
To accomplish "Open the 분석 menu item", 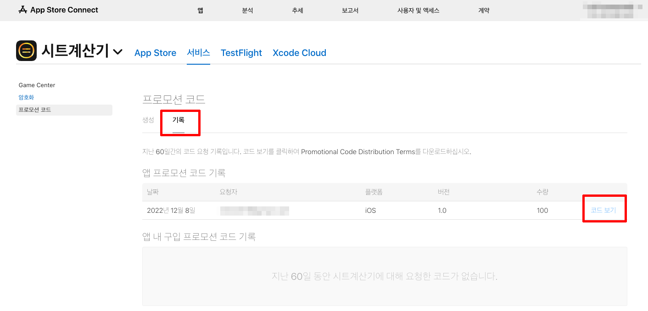I will coord(247,10).
